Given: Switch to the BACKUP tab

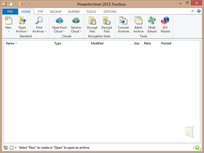Looking at the screenshot, I should click(x=56, y=12).
